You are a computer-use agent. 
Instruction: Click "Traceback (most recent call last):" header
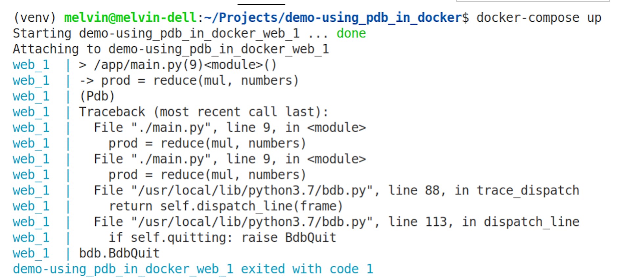[x=203, y=112]
